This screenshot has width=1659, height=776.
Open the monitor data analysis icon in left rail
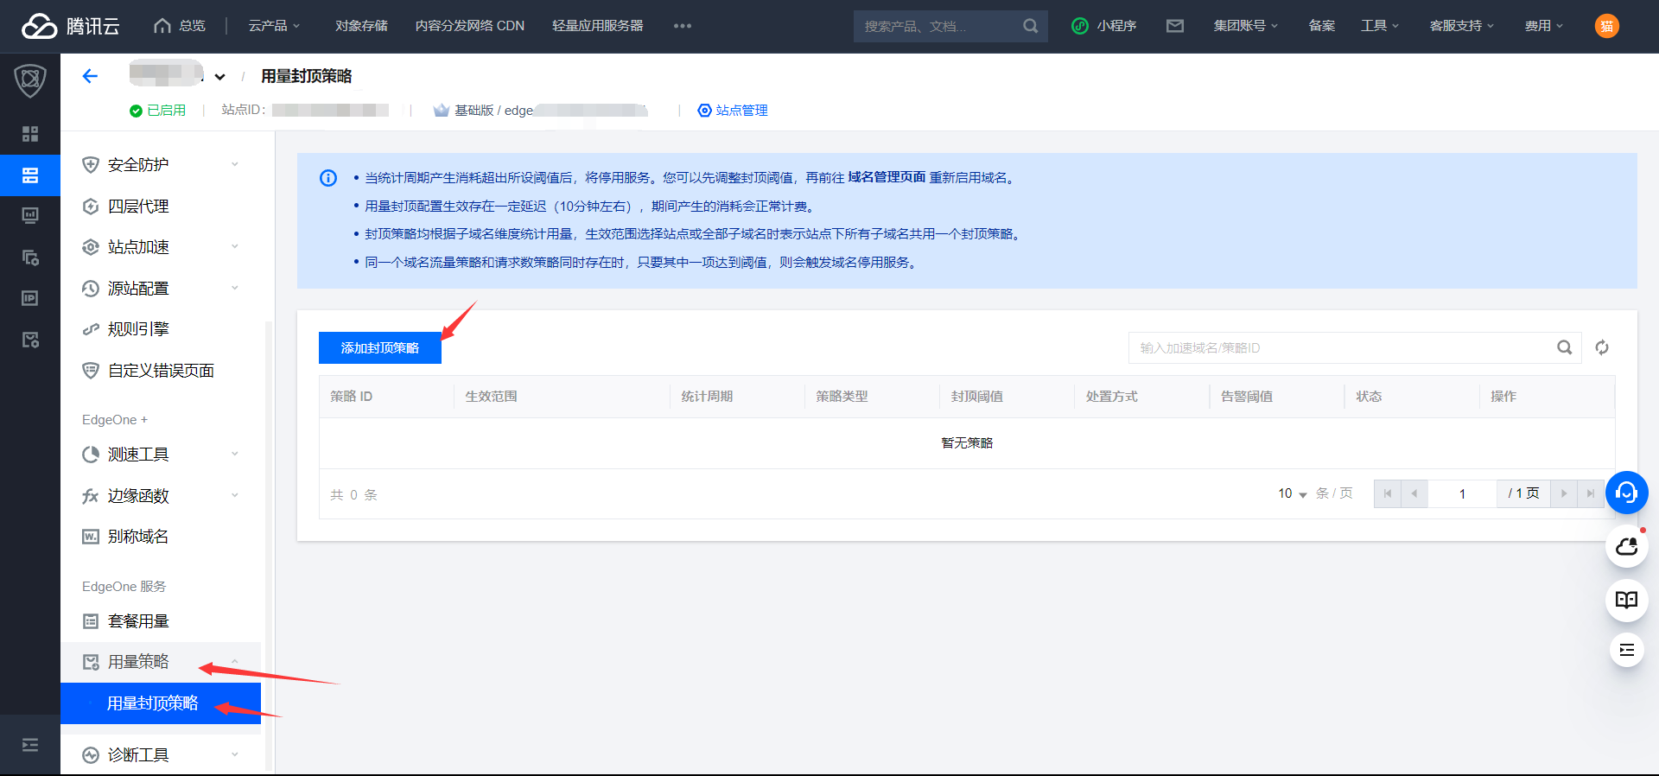pos(30,216)
